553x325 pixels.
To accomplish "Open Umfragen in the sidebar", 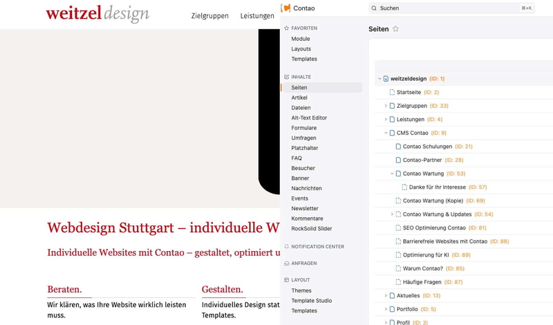I will pyautogui.click(x=303, y=138).
